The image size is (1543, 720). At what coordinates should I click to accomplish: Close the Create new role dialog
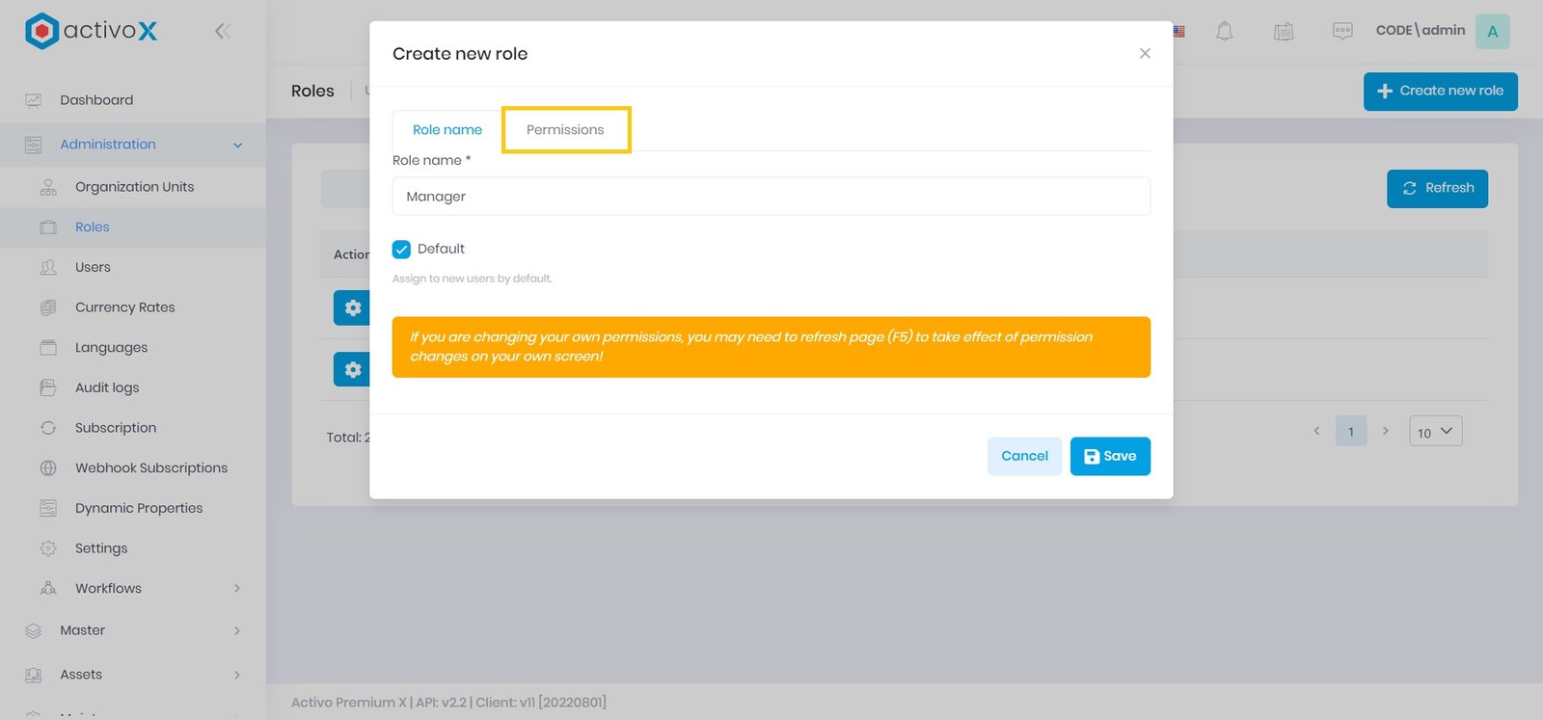click(1145, 54)
